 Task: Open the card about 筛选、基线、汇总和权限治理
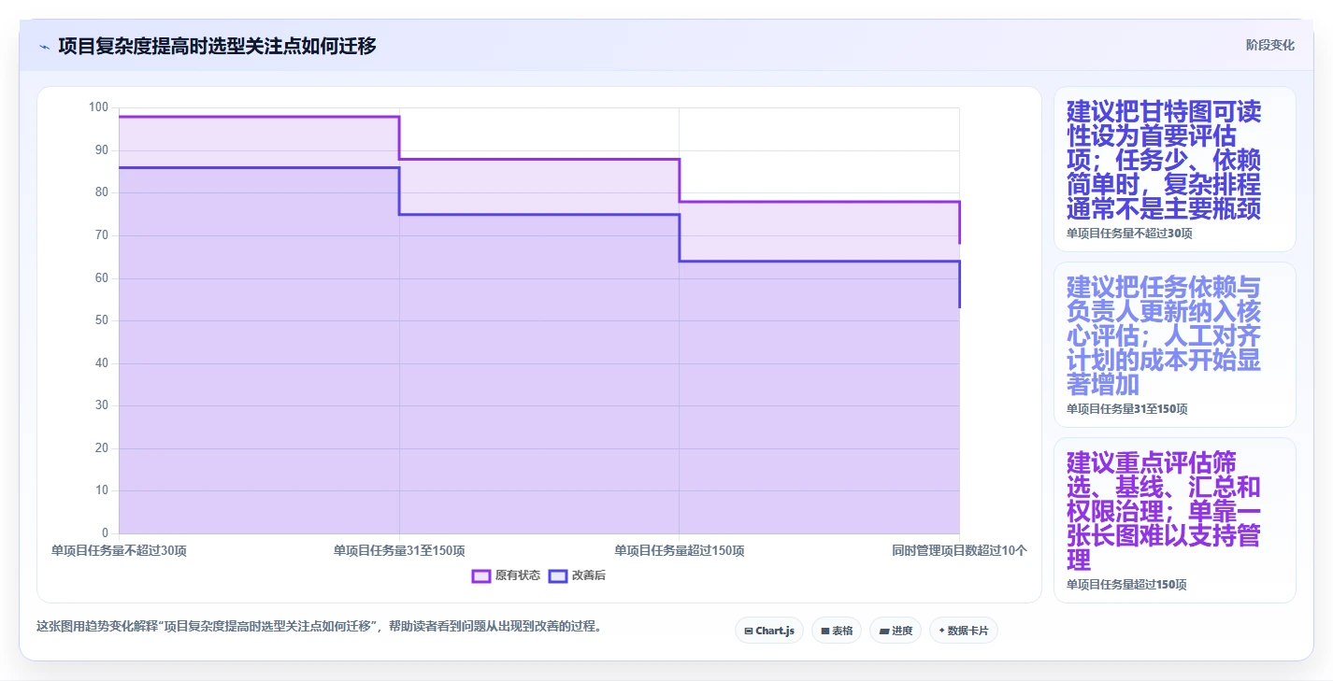pos(1175,520)
